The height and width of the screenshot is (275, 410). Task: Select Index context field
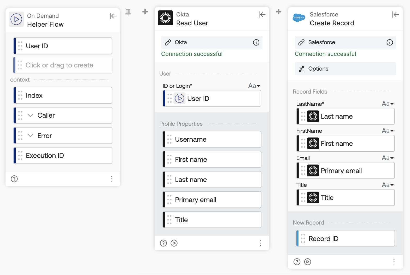point(63,95)
